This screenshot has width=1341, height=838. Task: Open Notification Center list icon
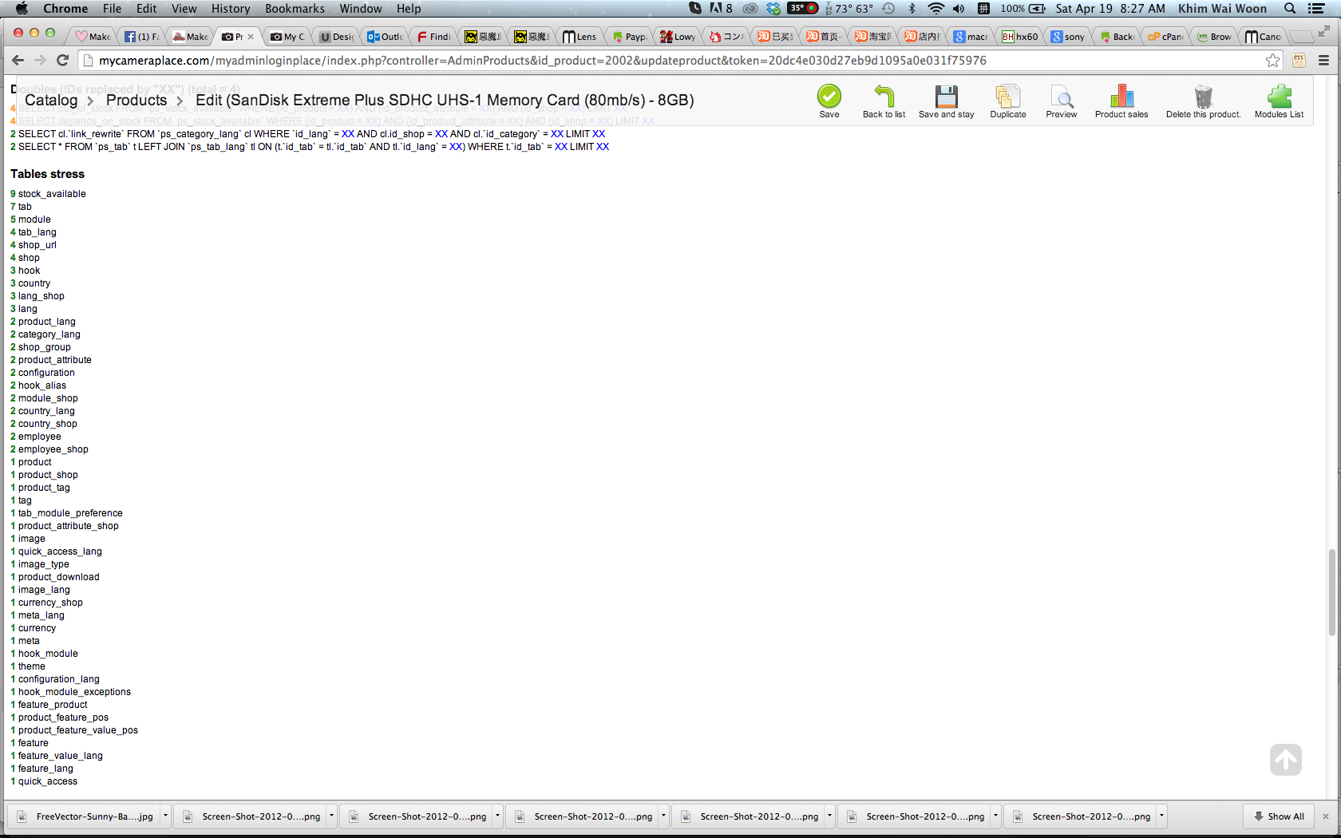coord(1316,9)
